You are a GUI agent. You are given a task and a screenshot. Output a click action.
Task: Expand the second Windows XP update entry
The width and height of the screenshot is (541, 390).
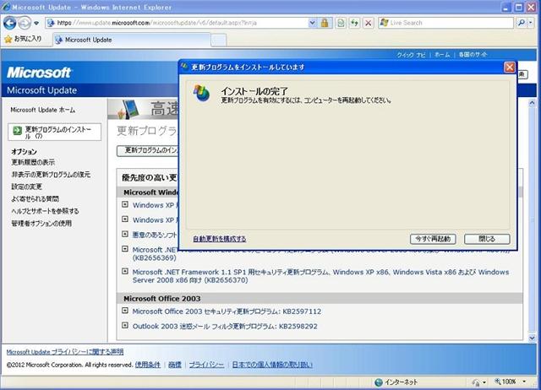coord(125,219)
